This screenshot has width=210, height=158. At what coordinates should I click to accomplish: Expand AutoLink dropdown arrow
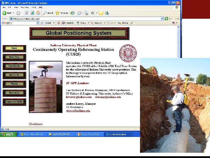(x=105, y=23)
